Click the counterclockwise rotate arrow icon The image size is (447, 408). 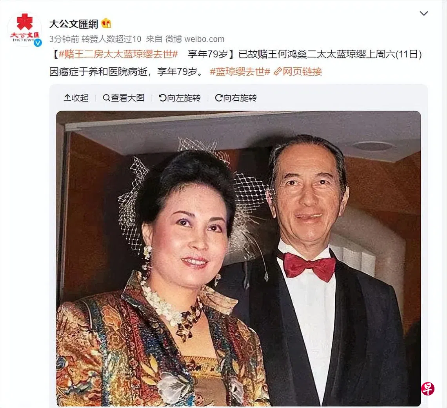click(x=162, y=98)
